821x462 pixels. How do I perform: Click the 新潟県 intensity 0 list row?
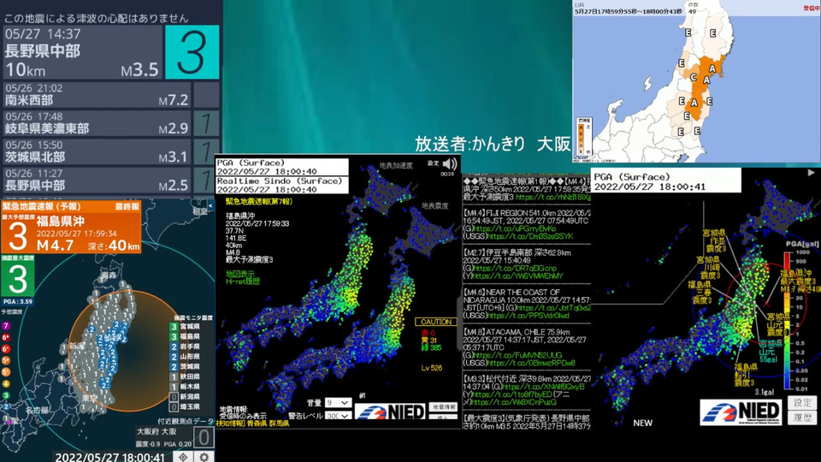point(185,396)
